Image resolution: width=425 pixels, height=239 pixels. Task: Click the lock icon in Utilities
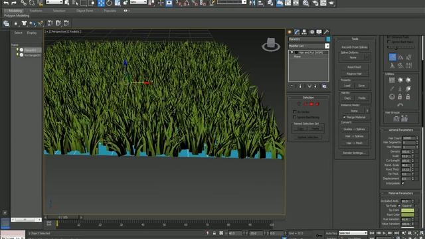coord(400,96)
